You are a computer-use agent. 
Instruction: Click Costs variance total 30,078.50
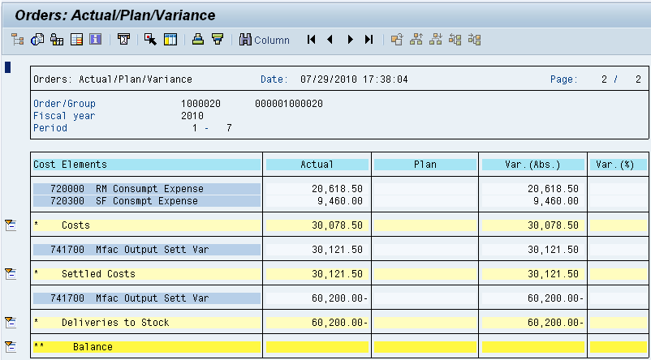click(553, 225)
